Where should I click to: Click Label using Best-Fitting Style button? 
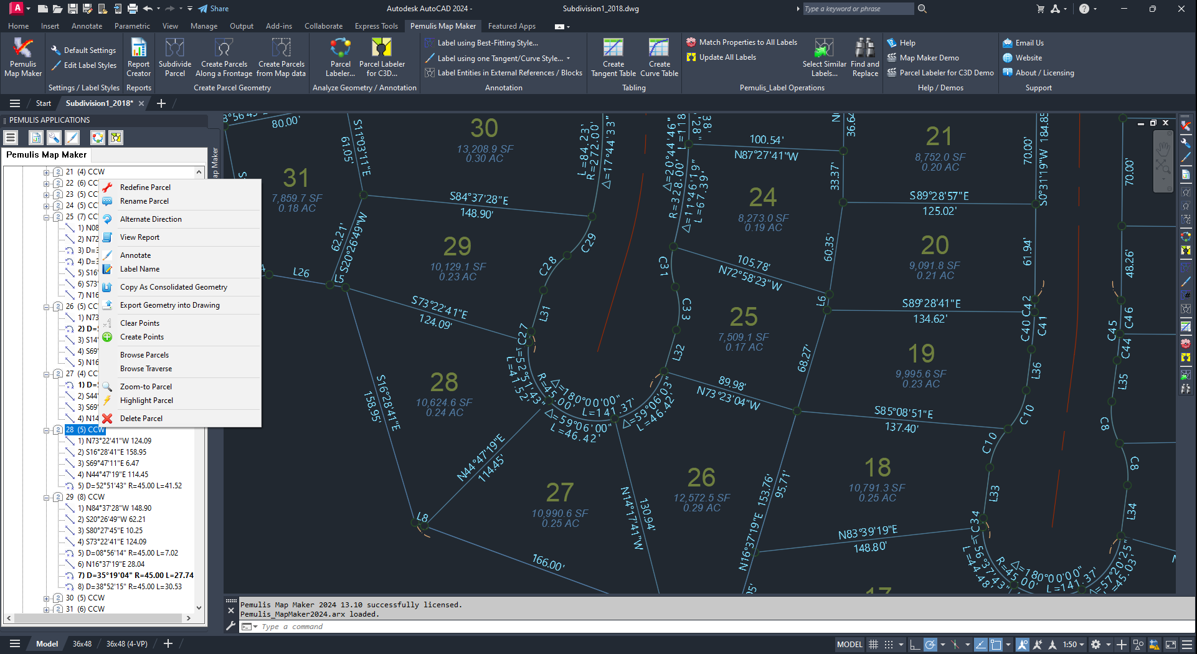[481, 43]
